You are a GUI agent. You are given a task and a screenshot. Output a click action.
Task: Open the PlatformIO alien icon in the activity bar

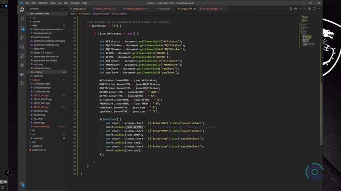pyautogui.click(x=22, y=65)
